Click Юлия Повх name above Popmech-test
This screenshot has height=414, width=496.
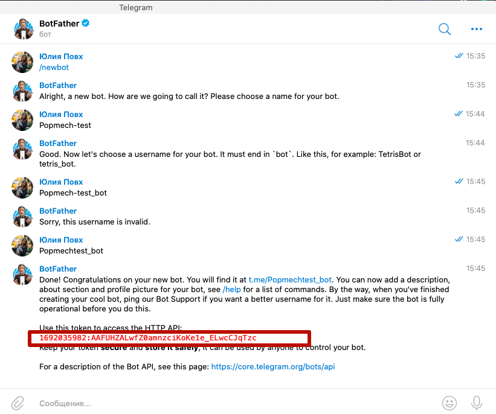tap(61, 115)
